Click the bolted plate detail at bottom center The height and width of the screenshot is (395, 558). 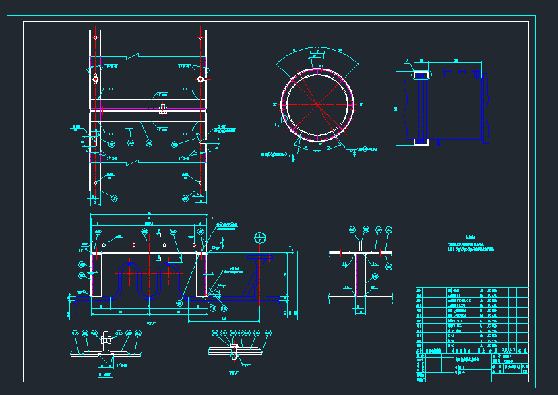(235, 352)
